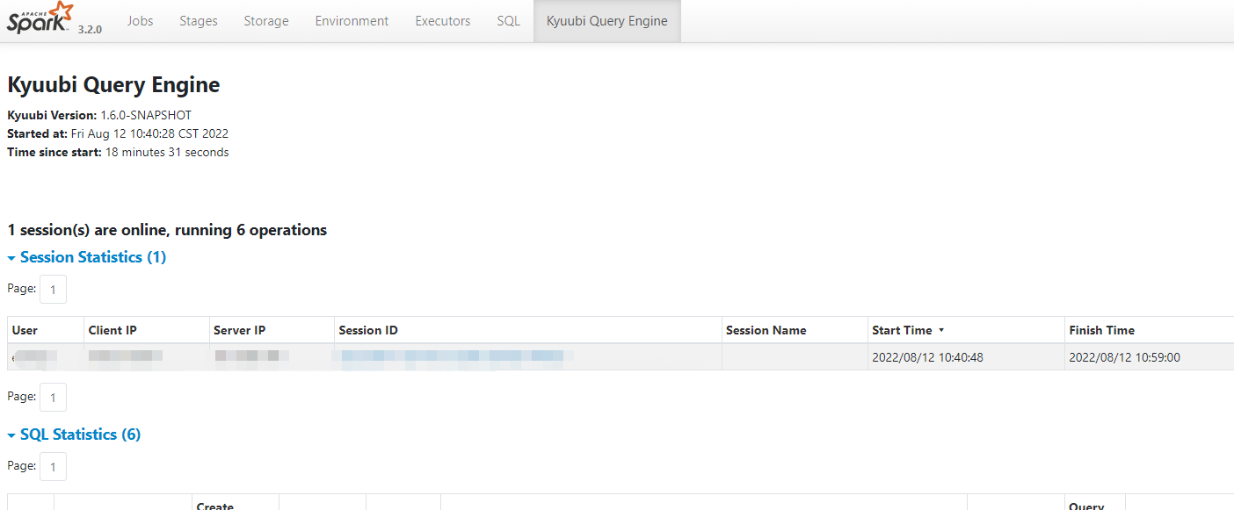Click page 1 above the session table
This screenshot has height=510, width=1234.
[x=53, y=290]
